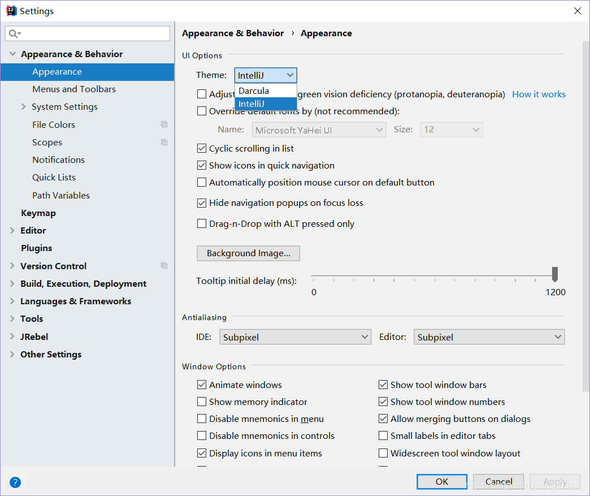The width and height of the screenshot is (590, 496).
Task: Expand Other Settings node
Action: tap(12, 354)
